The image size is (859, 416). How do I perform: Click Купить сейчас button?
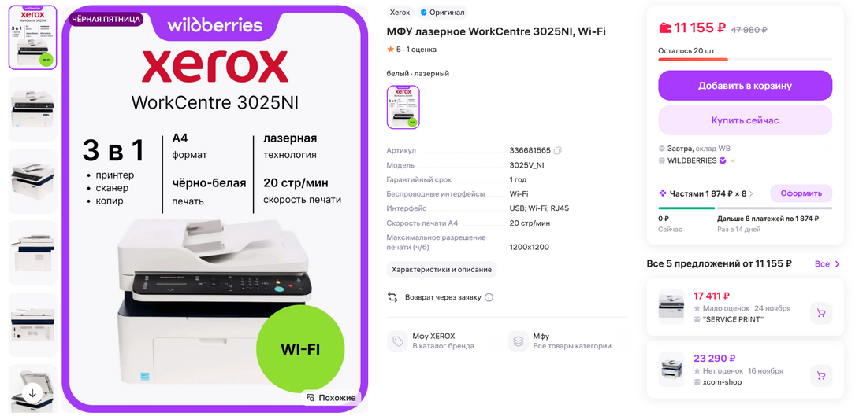coord(745,120)
